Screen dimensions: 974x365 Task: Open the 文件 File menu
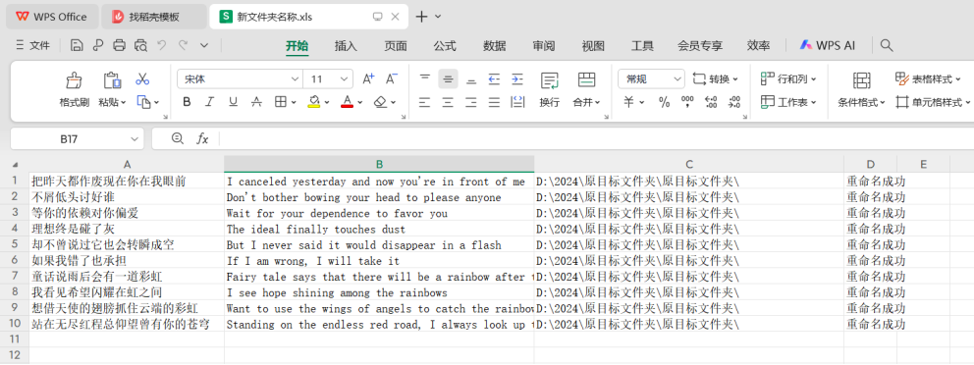31,45
